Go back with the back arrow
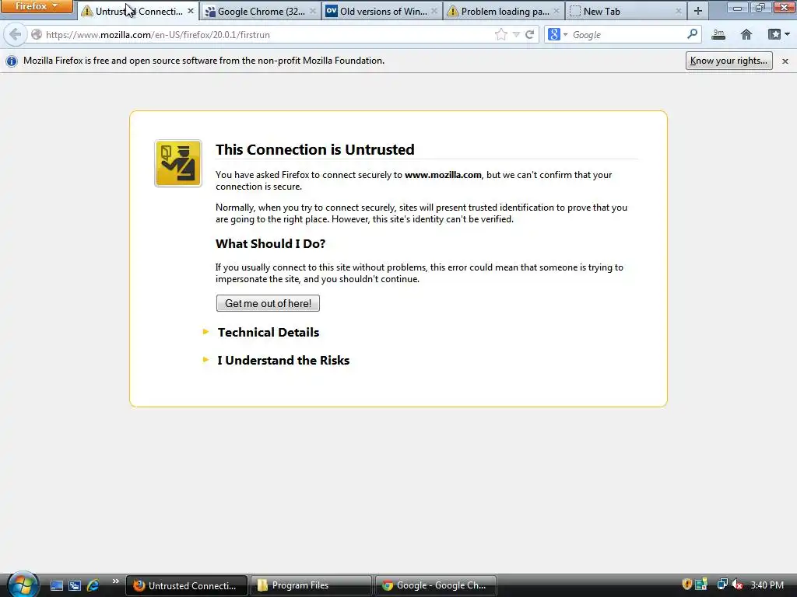797x597 pixels. pos(16,34)
